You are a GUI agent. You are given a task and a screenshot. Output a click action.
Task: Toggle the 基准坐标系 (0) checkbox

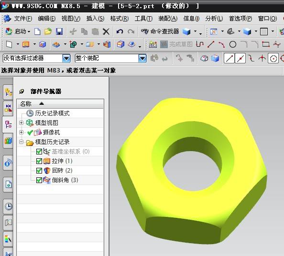coord(39,152)
